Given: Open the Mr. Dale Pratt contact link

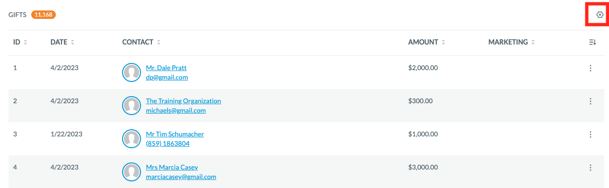Looking at the screenshot, I should pos(166,68).
